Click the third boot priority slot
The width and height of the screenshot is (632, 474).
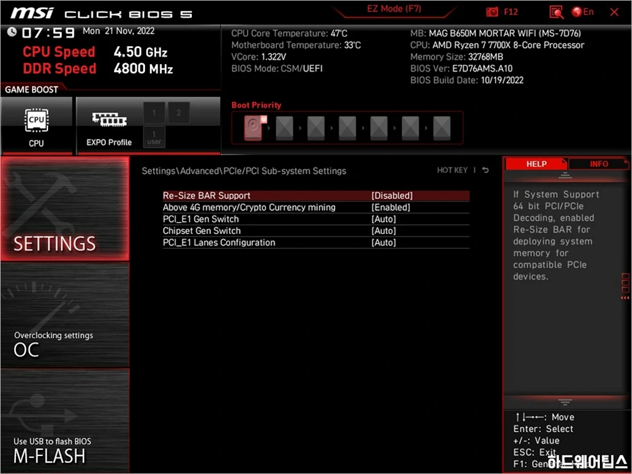[316, 128]
